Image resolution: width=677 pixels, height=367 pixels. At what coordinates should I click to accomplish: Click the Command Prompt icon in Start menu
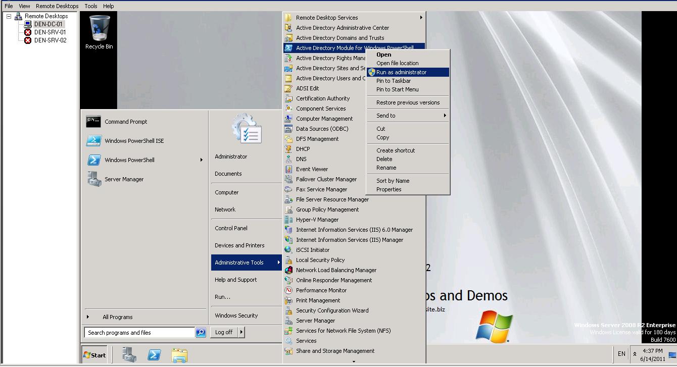point(93,122)
